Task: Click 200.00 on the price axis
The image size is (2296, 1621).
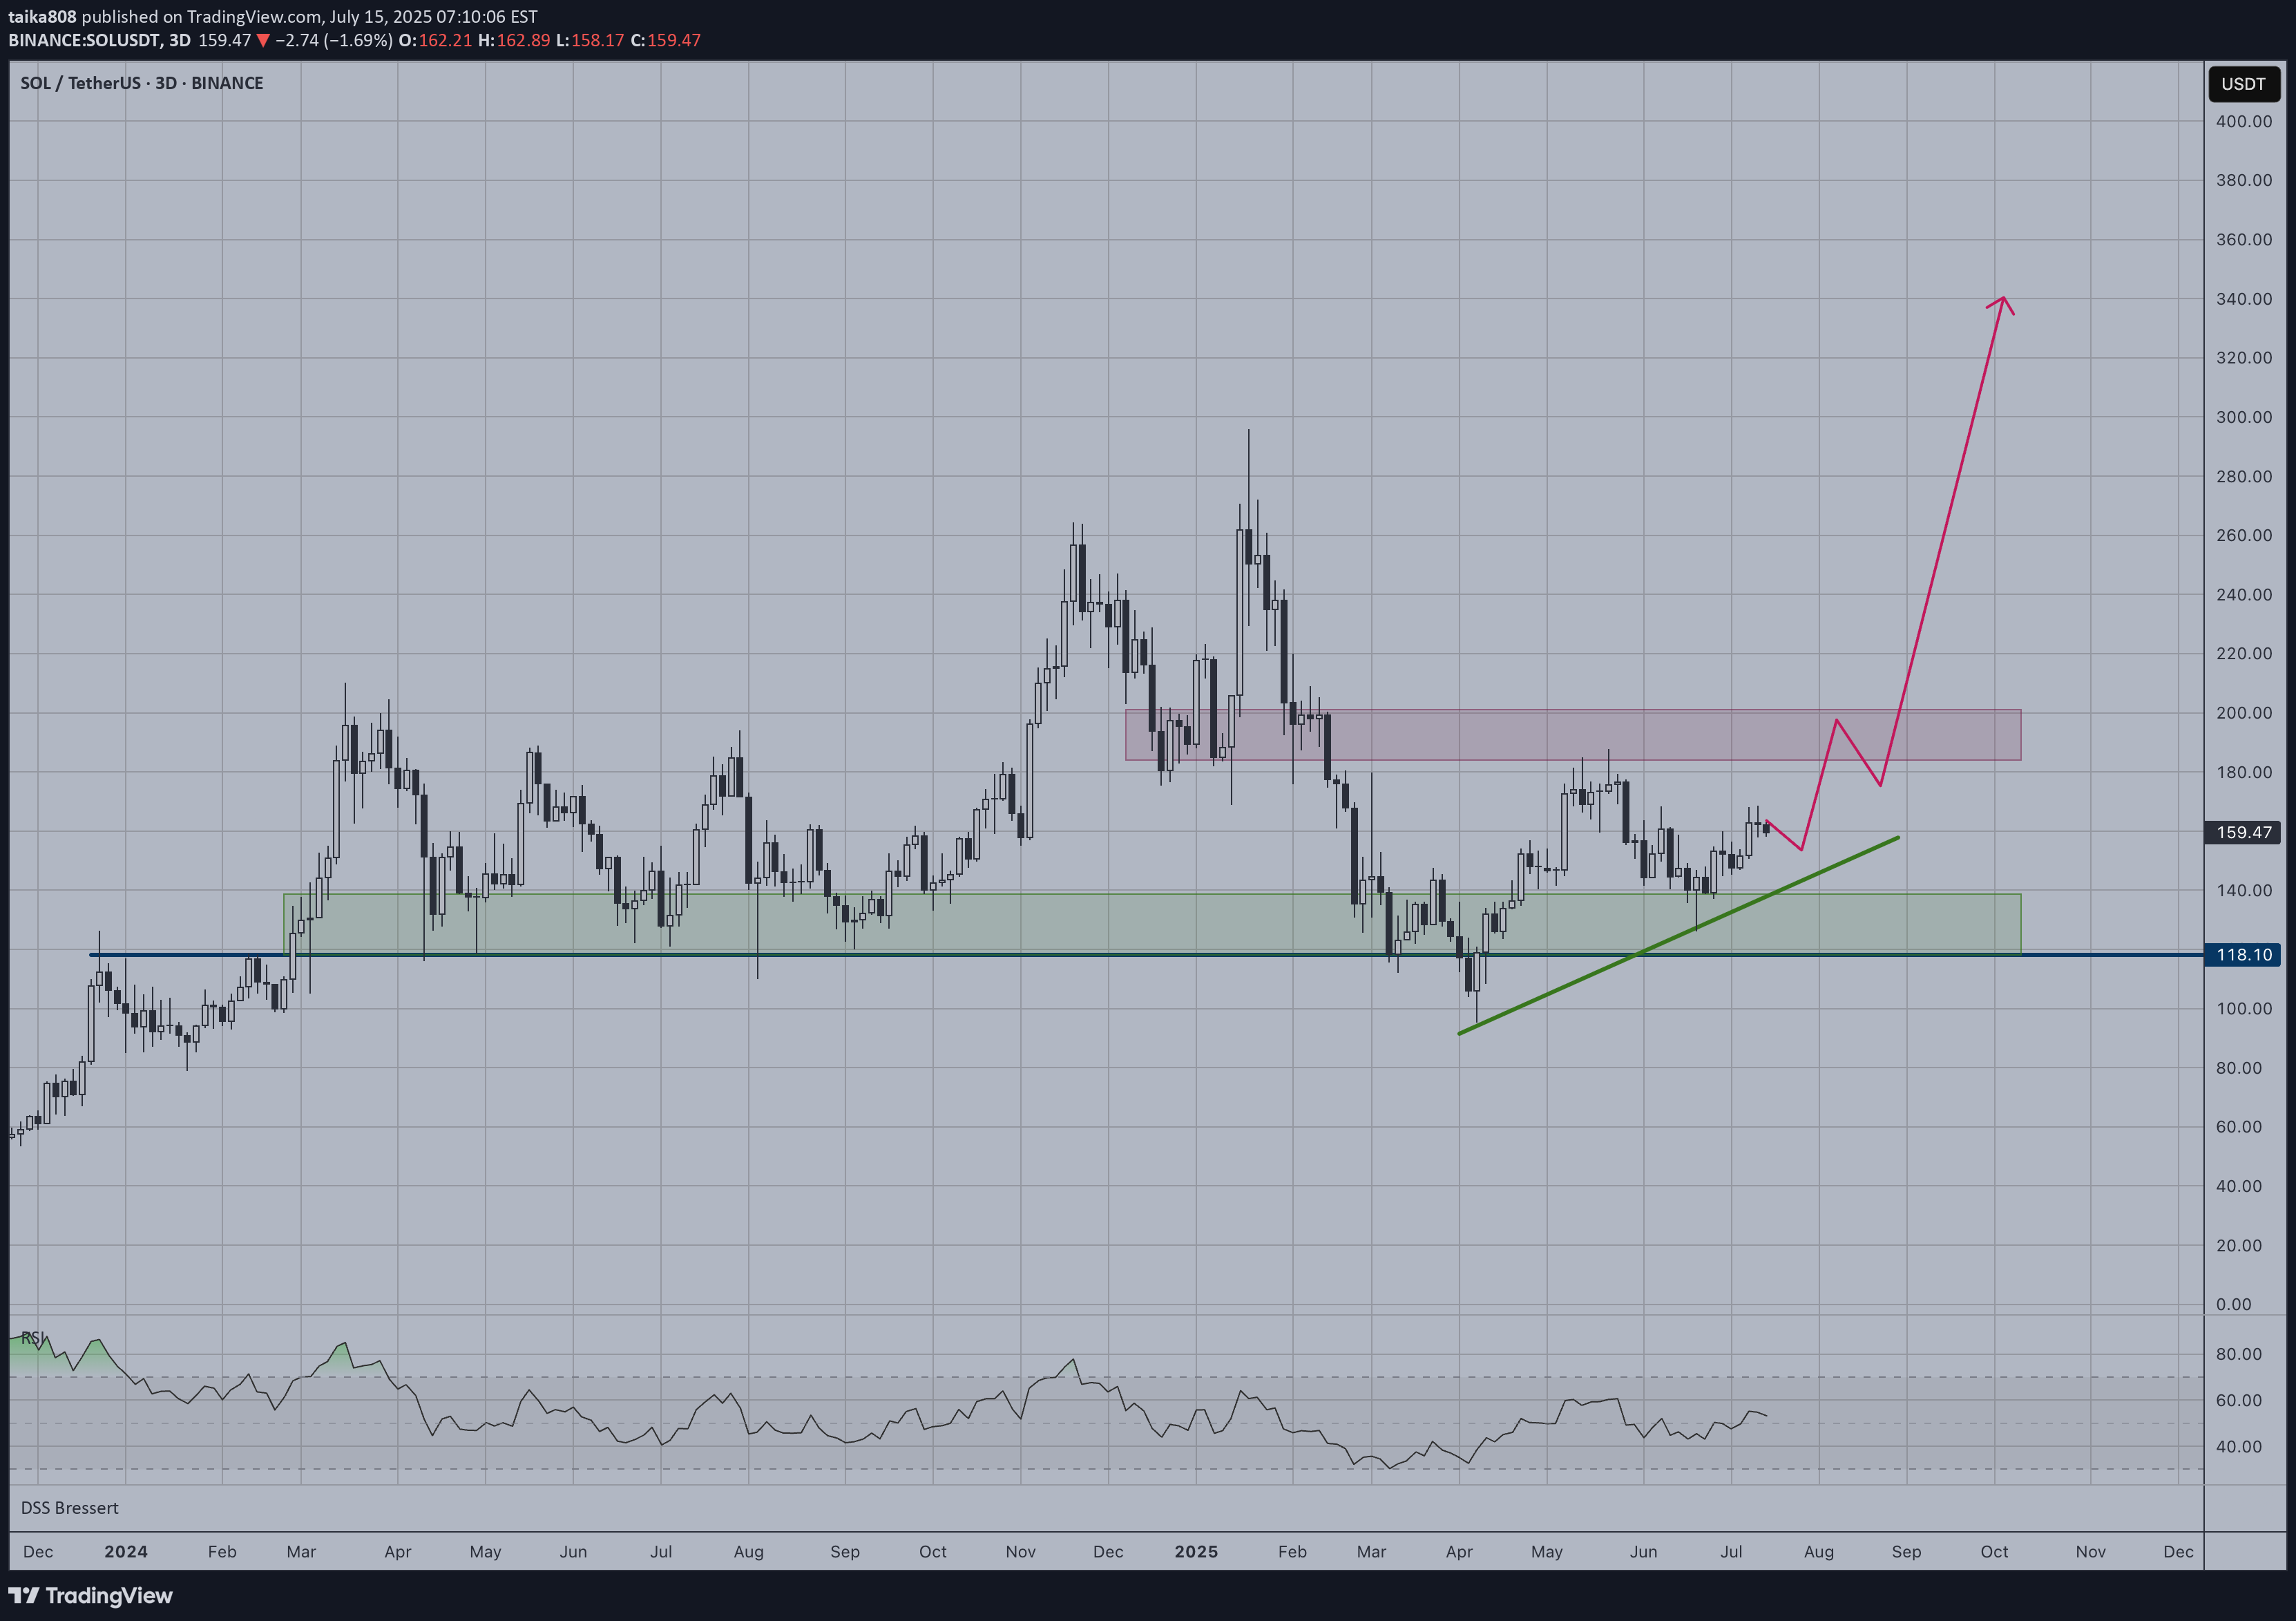Action: point(2243,714)
